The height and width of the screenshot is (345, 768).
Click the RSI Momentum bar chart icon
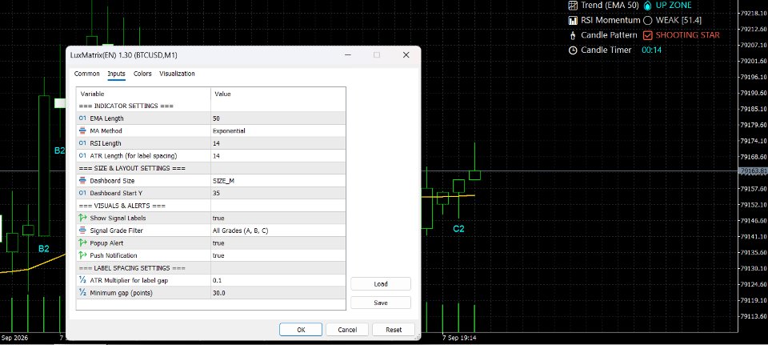click(x=573, y=21)
